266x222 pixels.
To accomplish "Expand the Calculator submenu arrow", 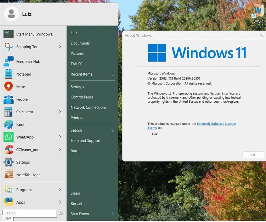I will 60,112.
